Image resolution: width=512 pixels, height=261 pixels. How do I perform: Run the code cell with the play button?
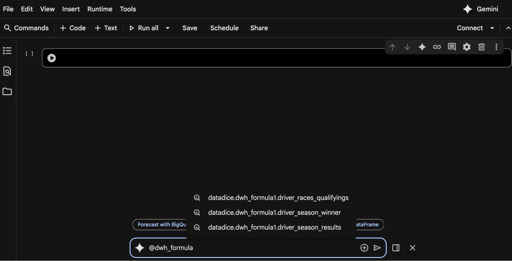pos(51,58)
